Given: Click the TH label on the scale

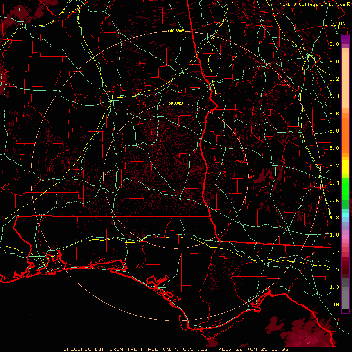Looking at the screenshot, I should [x=336, y=305].
